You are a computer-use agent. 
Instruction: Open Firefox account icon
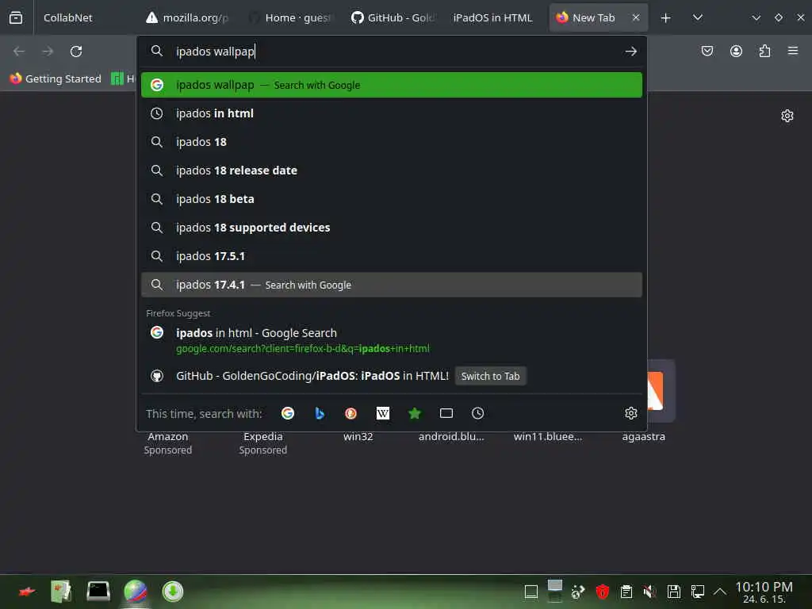click(x=736, y=51)
